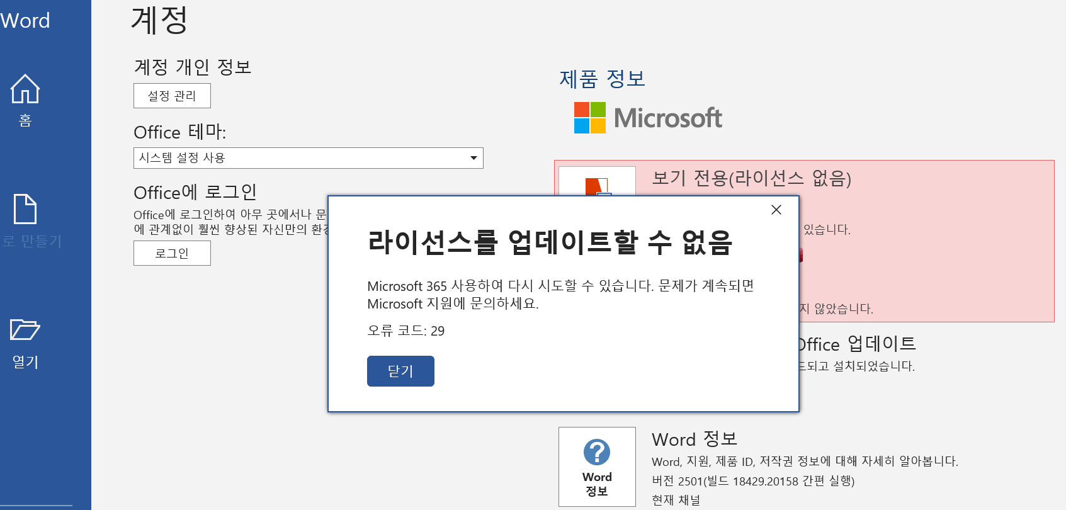Click the New document (새로 만들기) page icon
The image size is (1066, 510).
[x=25, y=208]
